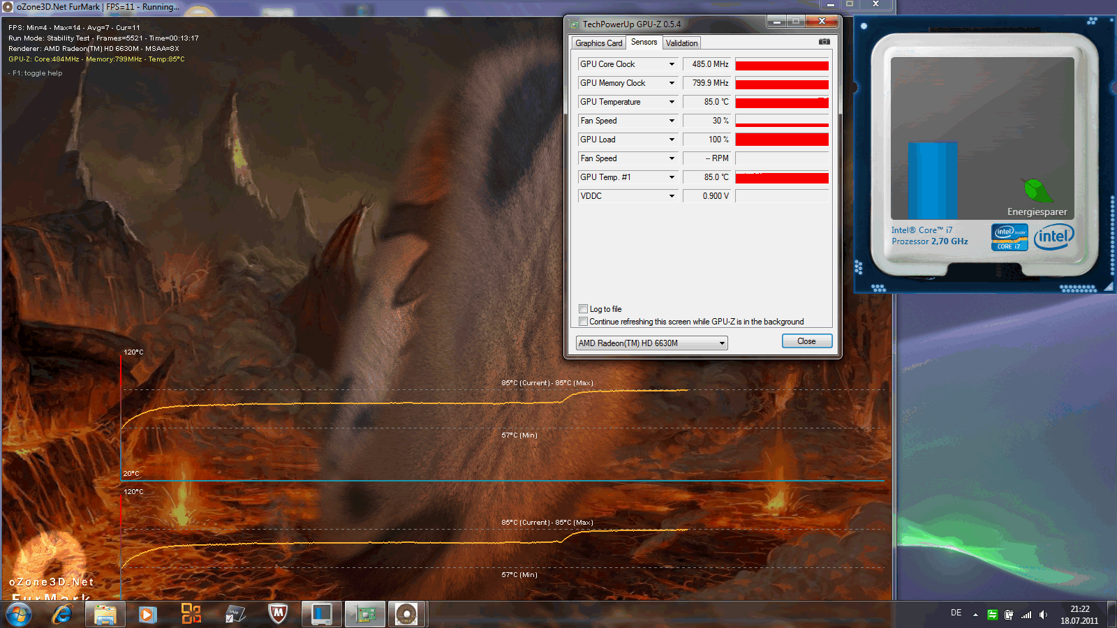Click the Intel Core i7 inside badge

tap(1009, 237)
